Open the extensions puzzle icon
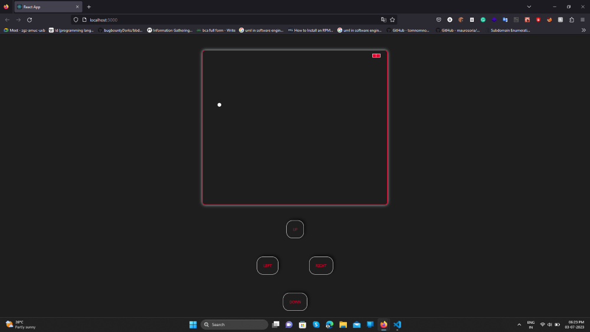 (572, 19)
